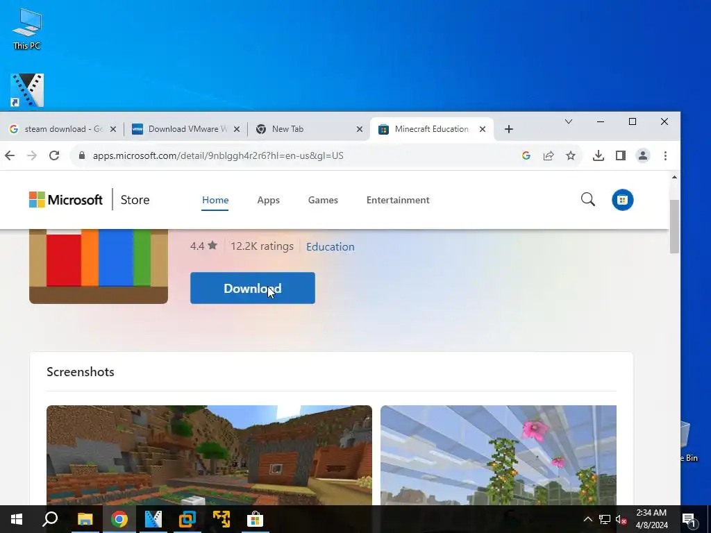Image resolution: width=711 pixels, height=533 pixels.
Task: Click the 12.2K ratings text
Action: pos(262,246)
